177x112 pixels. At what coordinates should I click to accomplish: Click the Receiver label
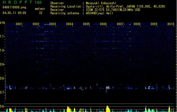point(57,10)
